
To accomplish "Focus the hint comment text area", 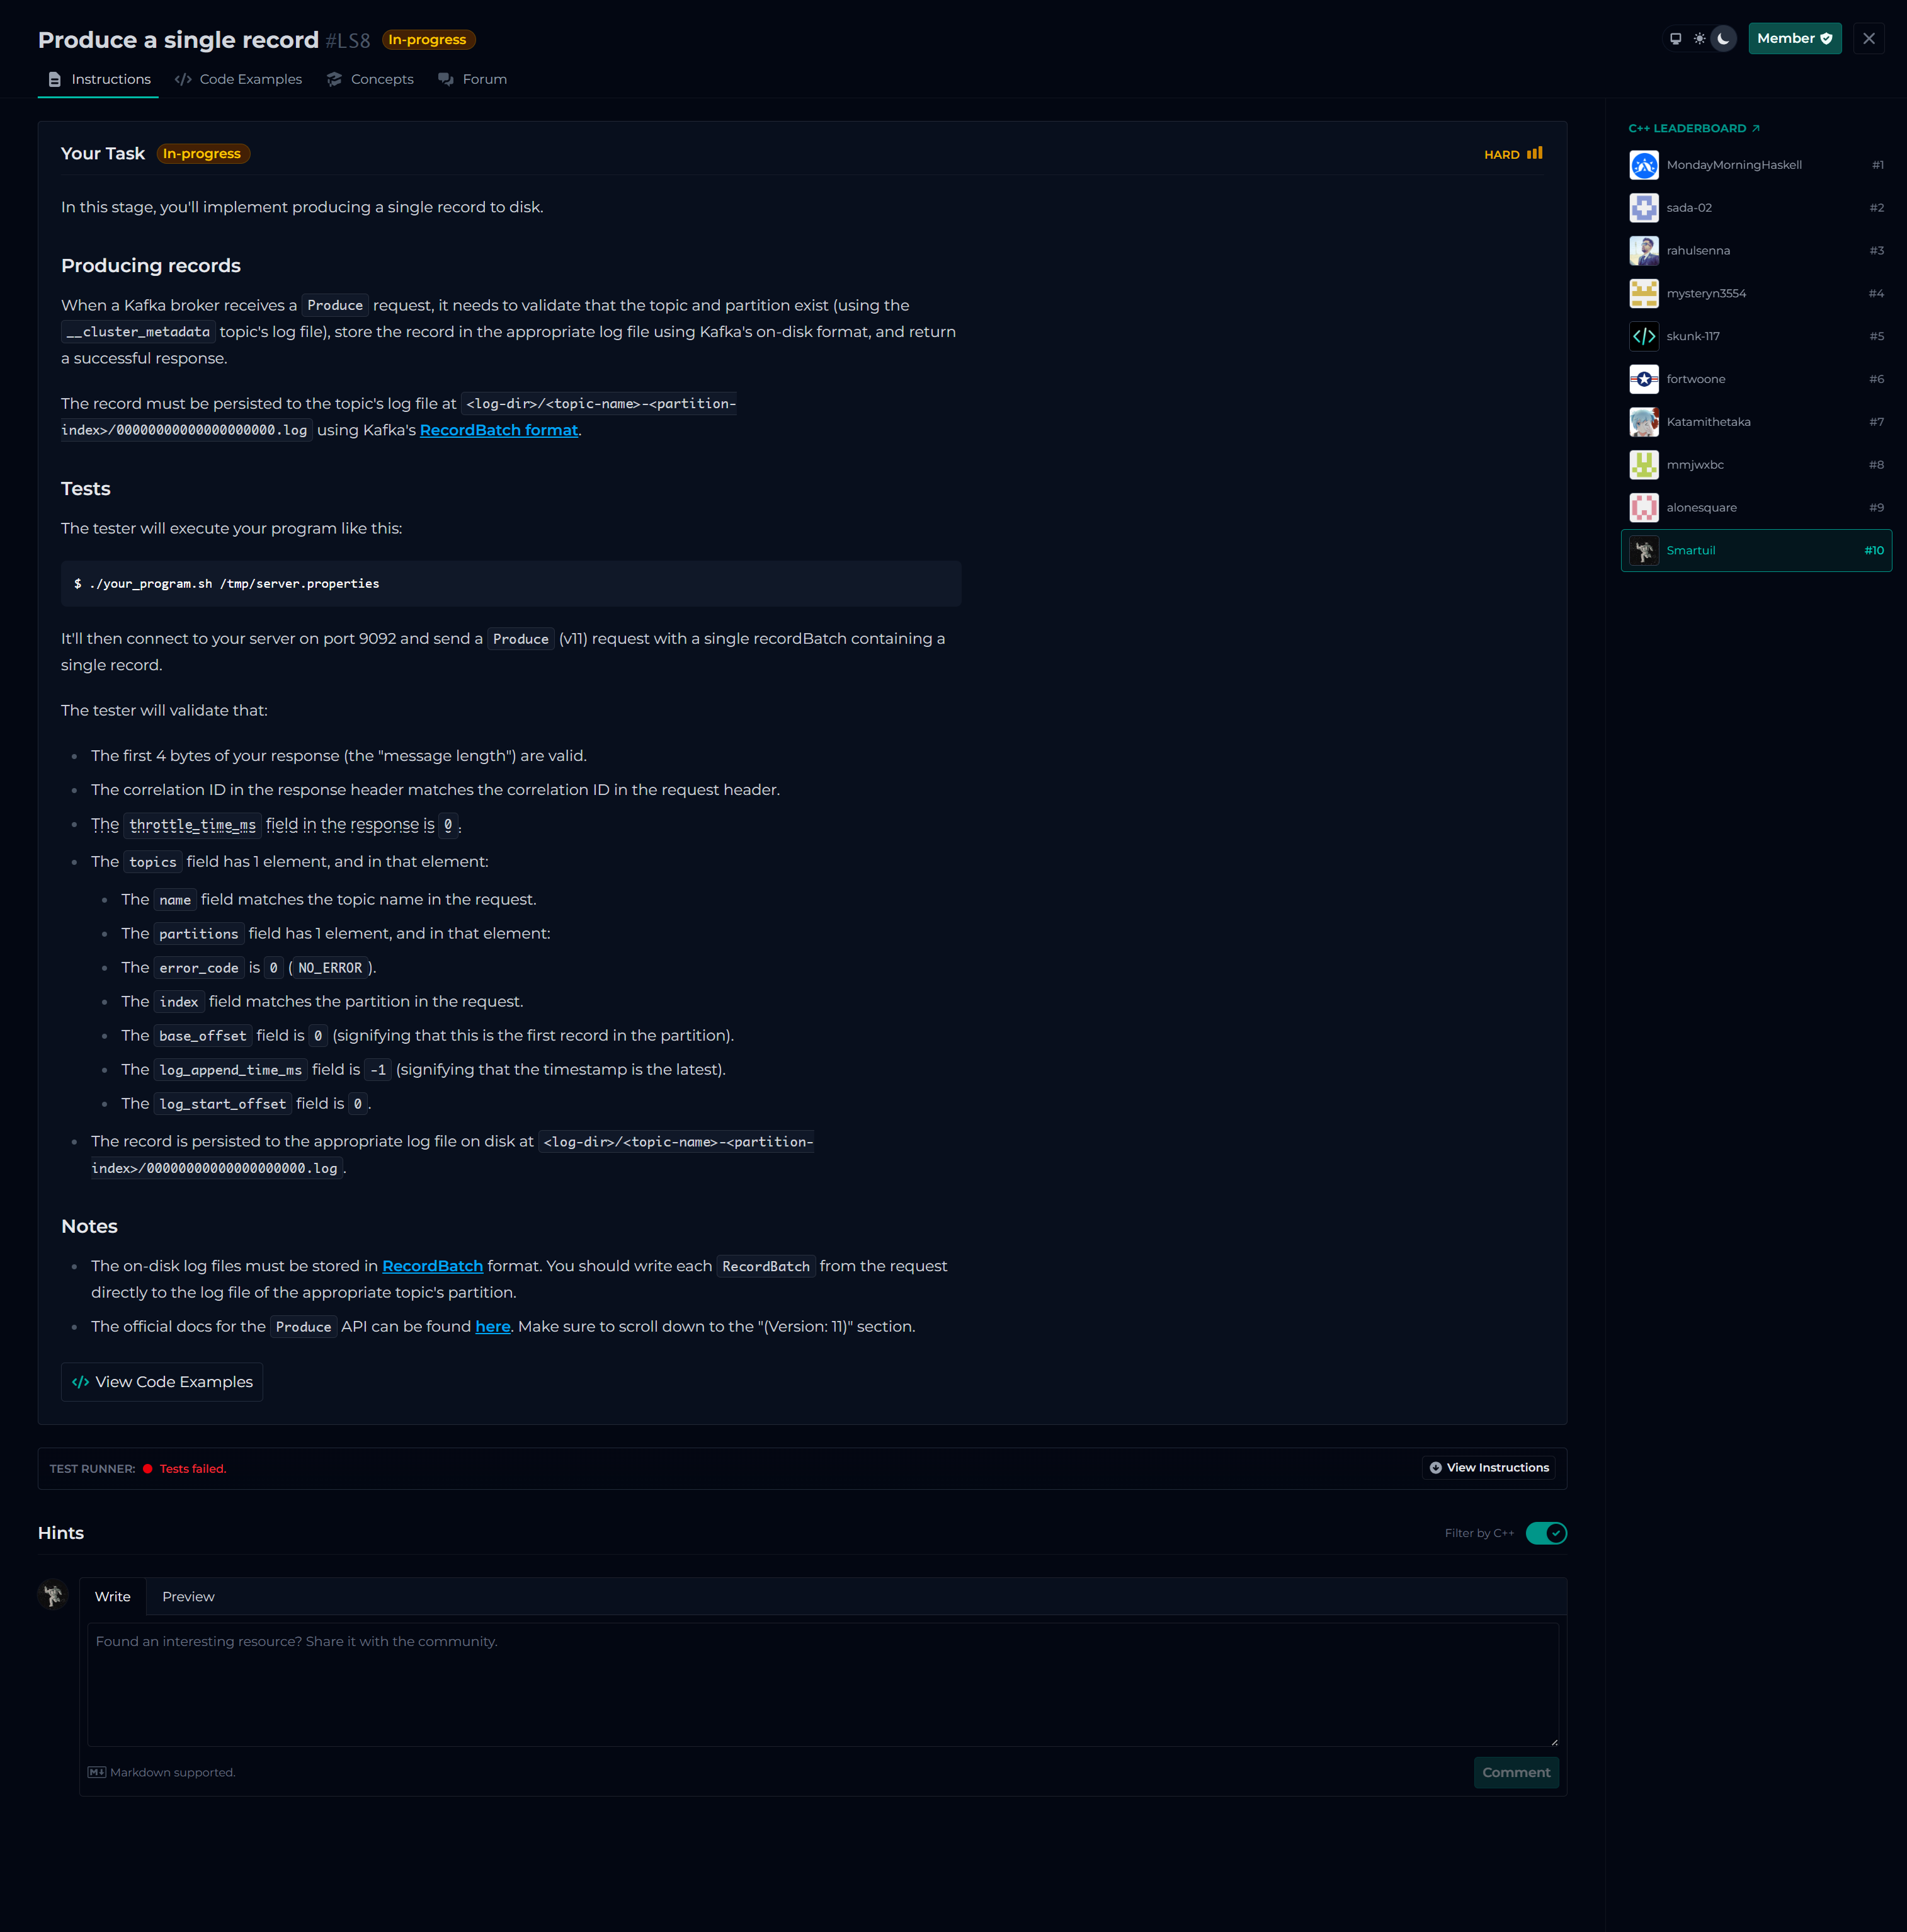I will pyautogui.click(x=822, y=1684).
